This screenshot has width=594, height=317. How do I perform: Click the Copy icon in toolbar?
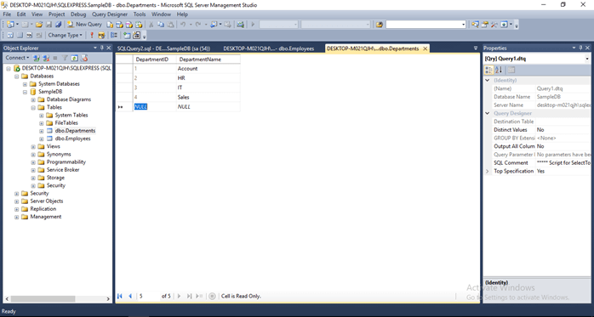[161, 24]
